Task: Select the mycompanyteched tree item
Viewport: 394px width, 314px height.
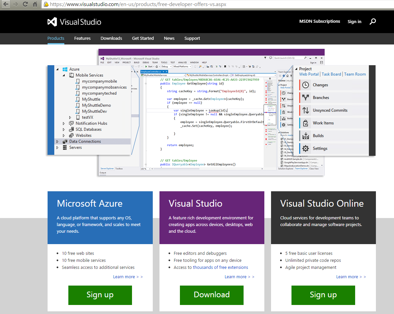Action: point(99,93)
